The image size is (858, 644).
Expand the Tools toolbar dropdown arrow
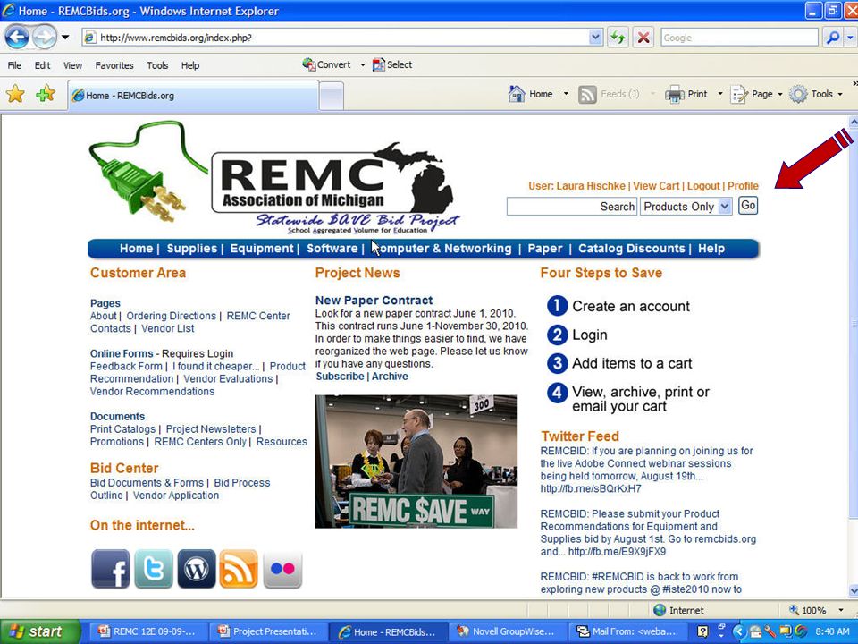pyautogui.click(x=840, y=94)
